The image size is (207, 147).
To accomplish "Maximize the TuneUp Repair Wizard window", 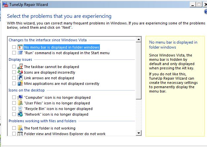I will (x=199, y=4).
